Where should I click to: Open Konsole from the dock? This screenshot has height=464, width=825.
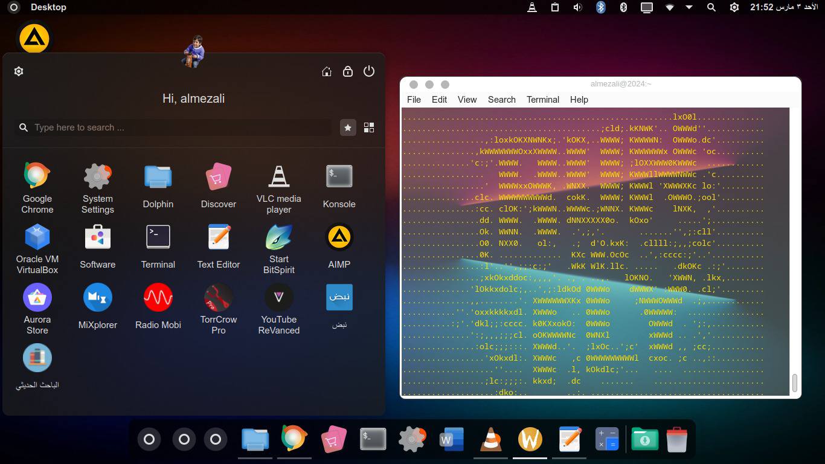[373, 439]
